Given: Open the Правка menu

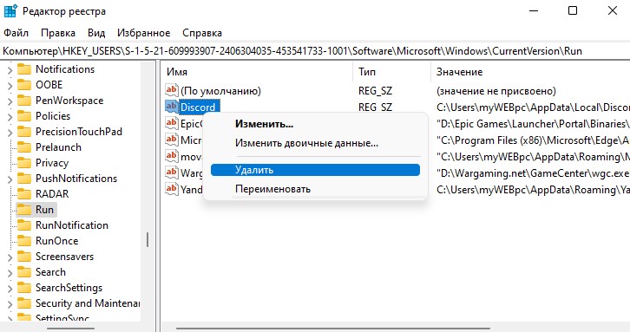Looking at the screenshot, I should [x=58, y=33].
